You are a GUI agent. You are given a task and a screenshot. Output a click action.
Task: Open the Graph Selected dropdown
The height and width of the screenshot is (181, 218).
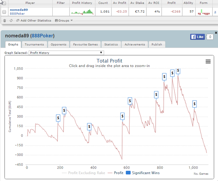click(66, 53)
